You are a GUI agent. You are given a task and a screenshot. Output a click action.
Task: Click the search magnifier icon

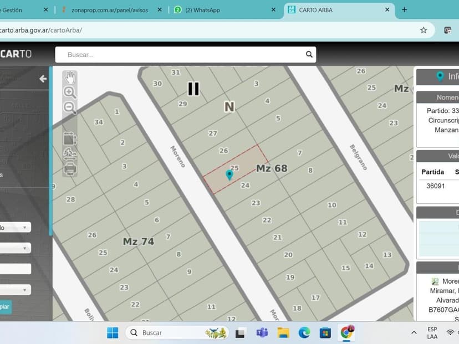pyautogui.click(x=309, y=54)
